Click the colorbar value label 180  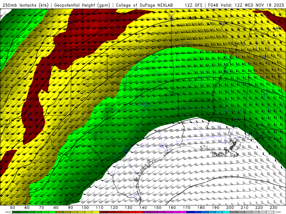tap(201, 208)
